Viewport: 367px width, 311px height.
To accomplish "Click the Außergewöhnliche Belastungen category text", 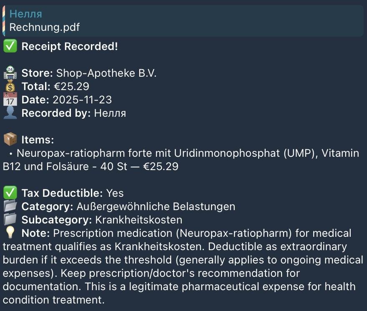I will 156,206.
